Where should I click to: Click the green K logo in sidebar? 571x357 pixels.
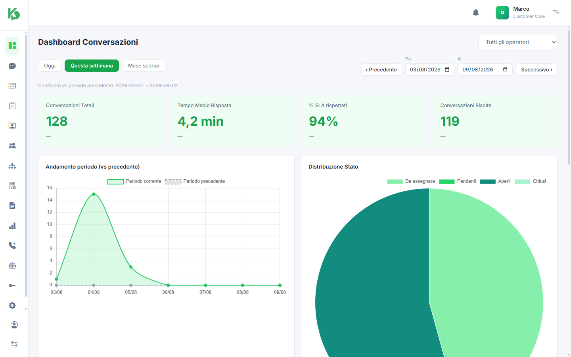point(13,14)
